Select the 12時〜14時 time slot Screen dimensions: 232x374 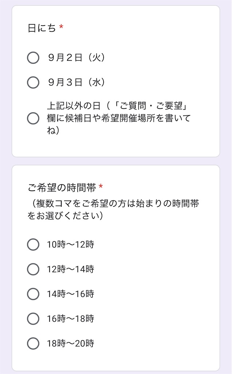[33, 270]
